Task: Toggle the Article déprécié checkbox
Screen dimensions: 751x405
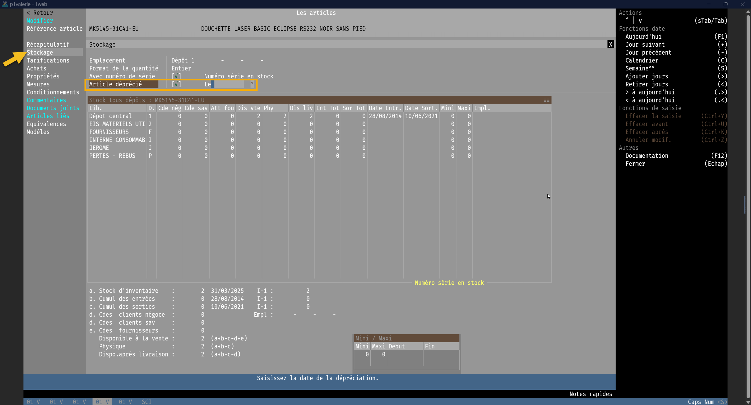Action: coord(176,84)
